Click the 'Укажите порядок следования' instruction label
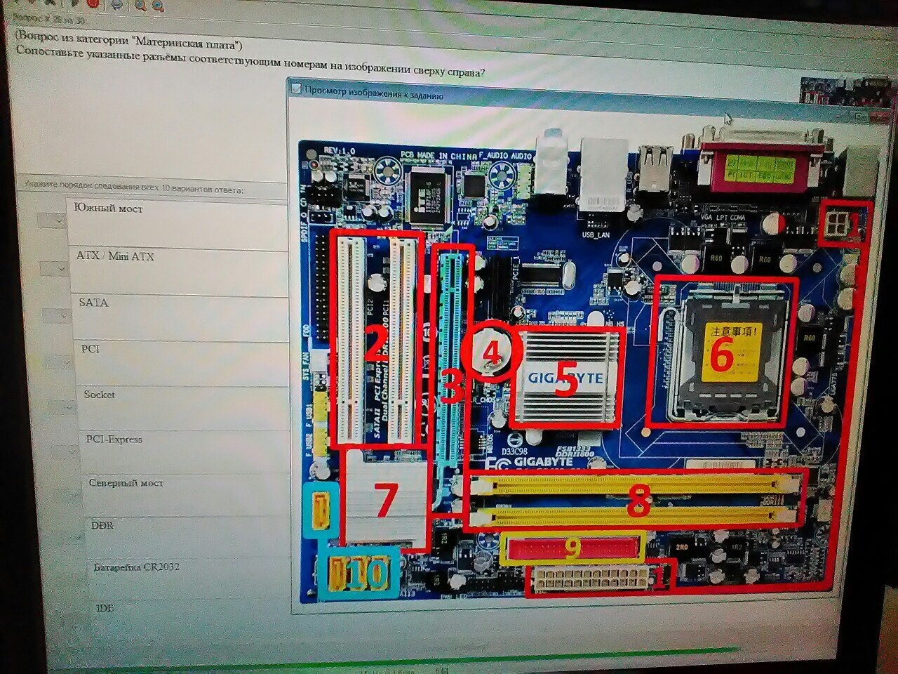Image resolution: width=898 pixels, height=674 pixels. click(x=133, y=190)
